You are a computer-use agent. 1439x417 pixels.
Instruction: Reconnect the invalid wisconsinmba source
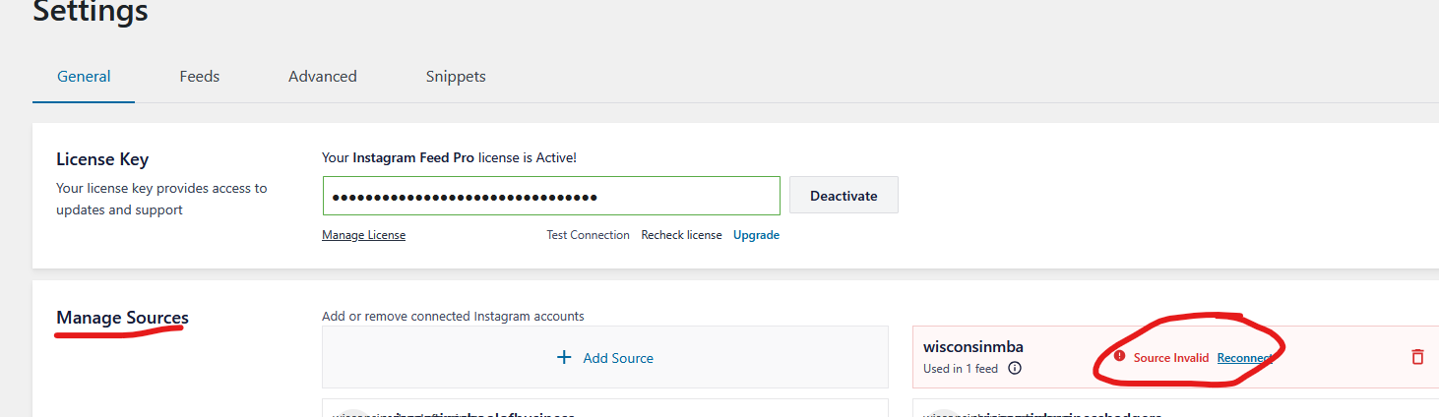pos(1244,358)
